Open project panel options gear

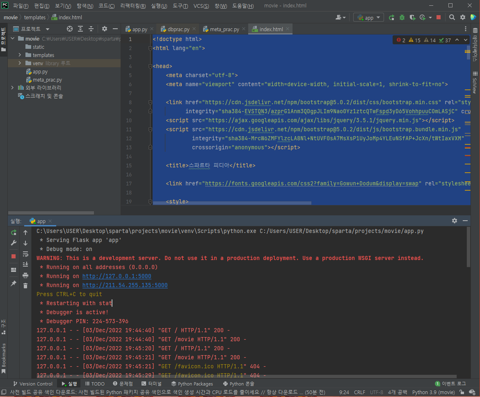[104, 29]
